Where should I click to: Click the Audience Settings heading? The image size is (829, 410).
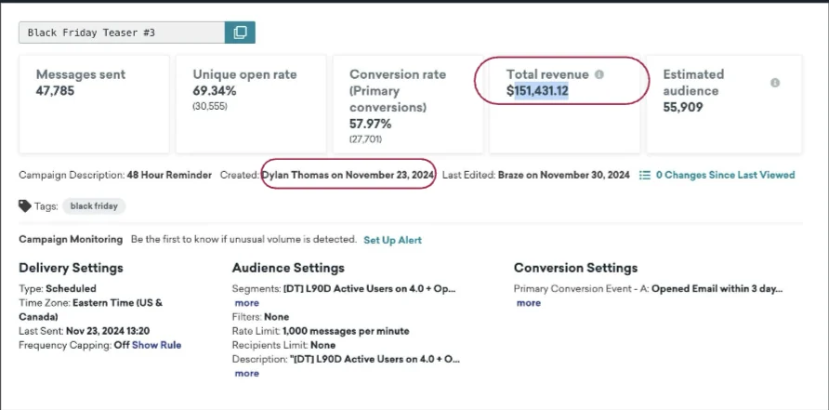click(x=288, y=268)
